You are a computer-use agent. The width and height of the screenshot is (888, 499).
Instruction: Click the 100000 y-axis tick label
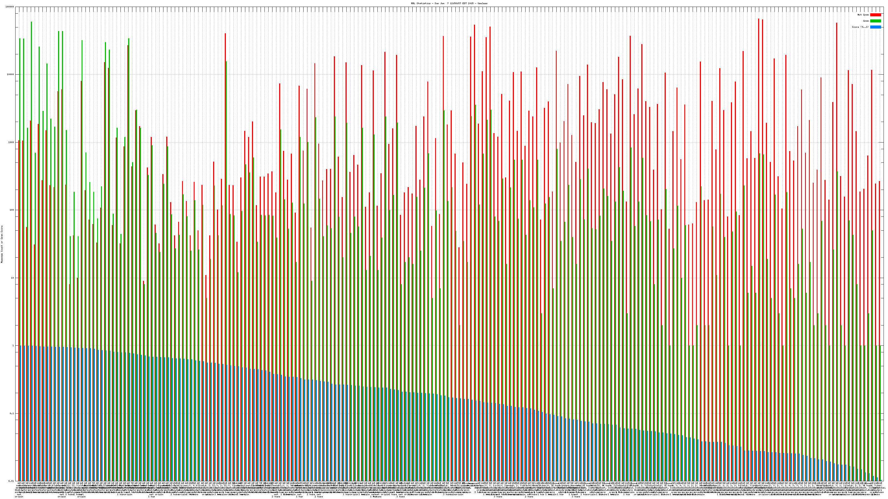point(10,7)
